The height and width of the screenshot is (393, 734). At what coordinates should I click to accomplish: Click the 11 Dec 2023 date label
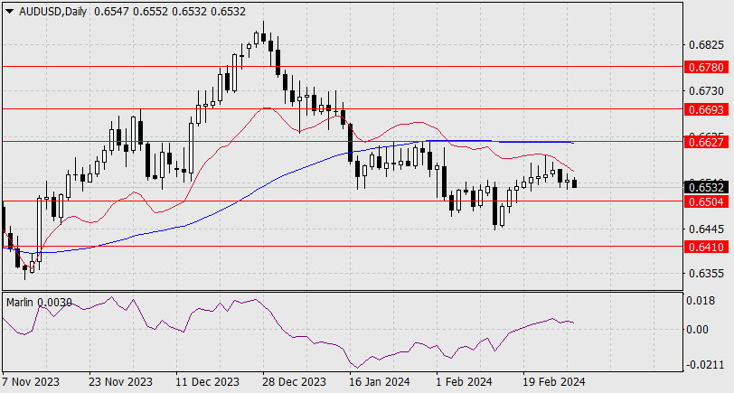(x=208, y=382)
